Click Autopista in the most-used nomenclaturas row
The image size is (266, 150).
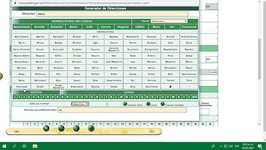click(x=57, y=27)
